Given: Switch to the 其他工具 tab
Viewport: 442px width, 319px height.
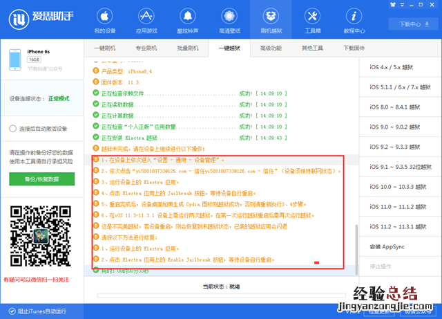Looking at the screenshot, I should pyautogui.click(x=312, y=48).
